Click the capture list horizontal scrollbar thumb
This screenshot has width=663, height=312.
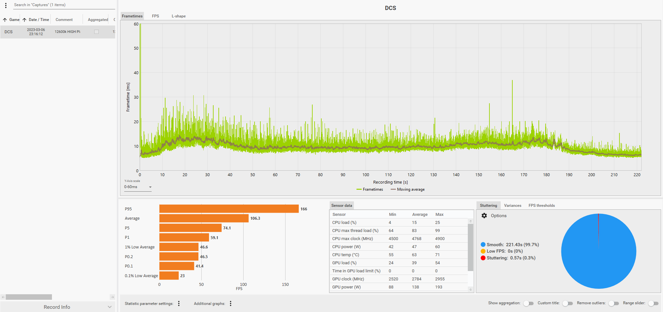point(29,297)
